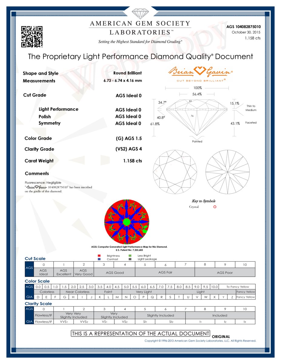Click the green Less Bright legend swatch
The height and width of the screenshot is (364, 281).
pos(130,256)
